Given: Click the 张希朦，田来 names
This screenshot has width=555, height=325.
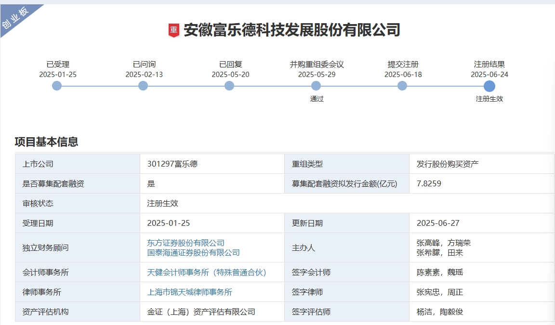Looking at the screenshot, I should pos(439,252).
